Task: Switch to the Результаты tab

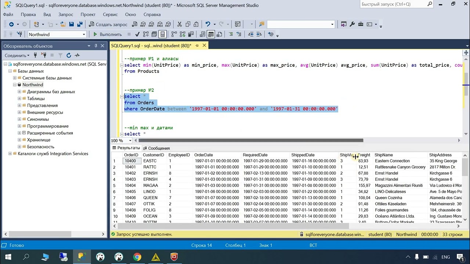Action: click(x=126, y=148)
